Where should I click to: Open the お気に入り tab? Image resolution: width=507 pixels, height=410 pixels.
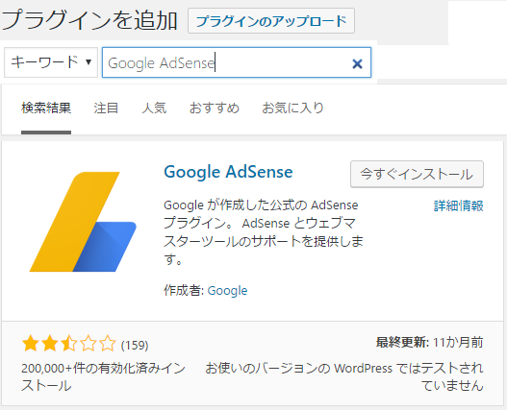(x=292, y=108)
